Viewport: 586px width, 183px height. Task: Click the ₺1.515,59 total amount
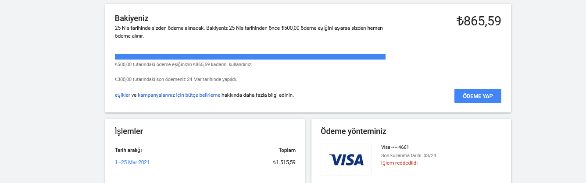pos(284,162)
